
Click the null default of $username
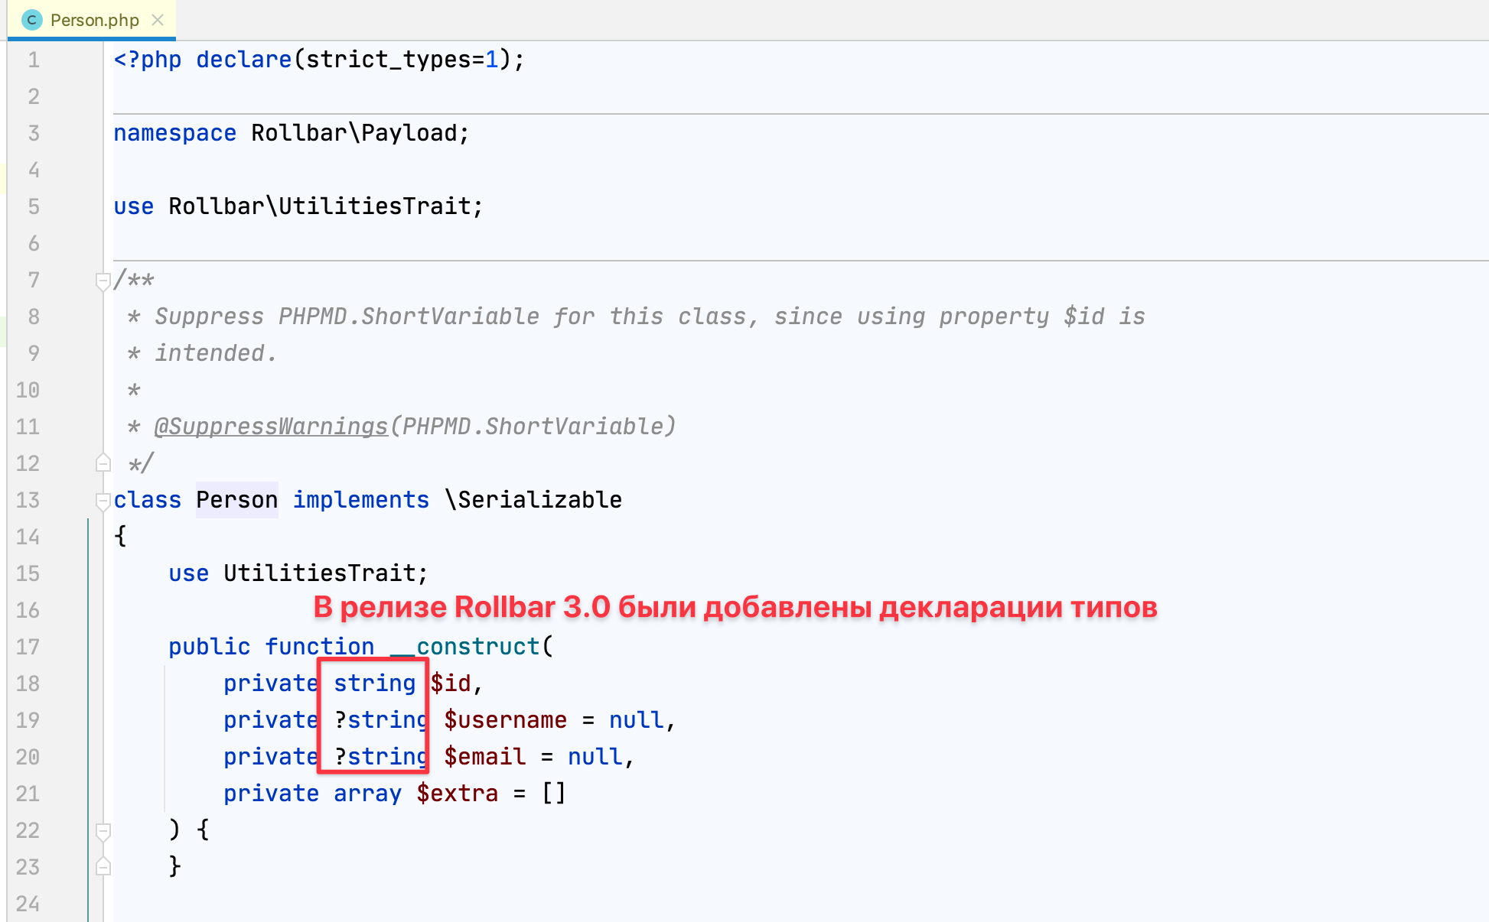pos(636,720)
